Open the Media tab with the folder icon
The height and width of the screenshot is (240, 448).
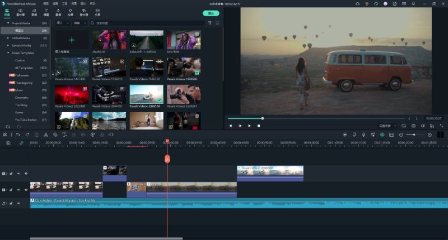(x=7, y=12)
